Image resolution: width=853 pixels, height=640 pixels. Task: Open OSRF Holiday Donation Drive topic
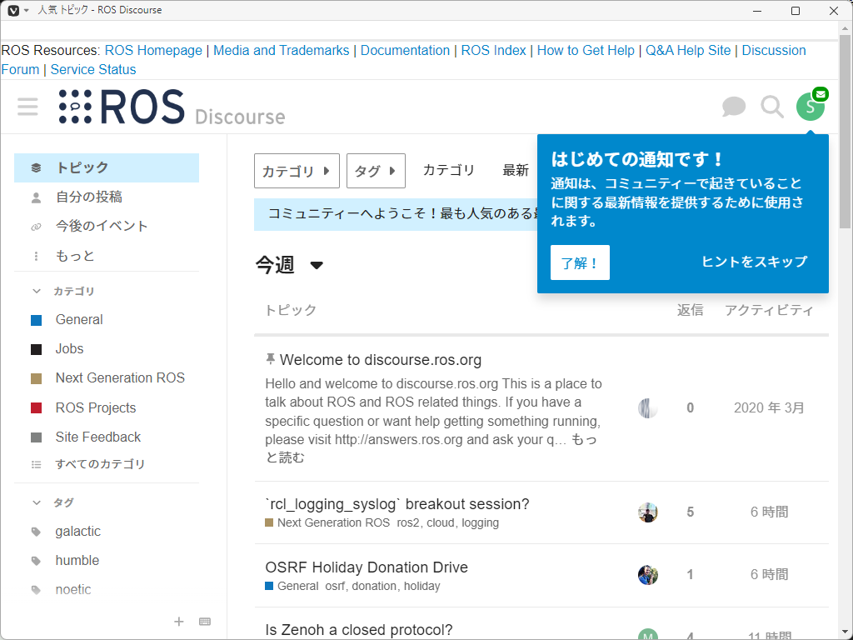[367, 567]
